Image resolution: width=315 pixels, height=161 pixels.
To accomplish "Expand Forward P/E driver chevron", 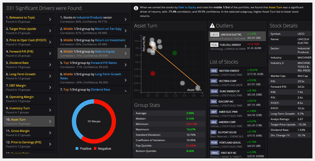I will click(50, 53).
